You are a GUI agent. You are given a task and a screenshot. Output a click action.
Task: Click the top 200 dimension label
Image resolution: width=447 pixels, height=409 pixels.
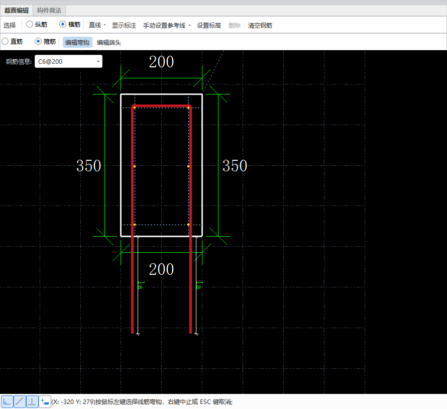pyautogui.click(x=161, y=62)
